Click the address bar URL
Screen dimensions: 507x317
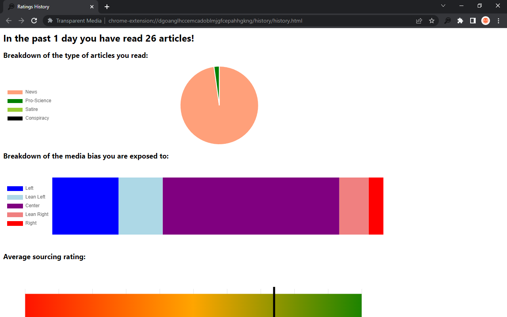tap(205, 21)
